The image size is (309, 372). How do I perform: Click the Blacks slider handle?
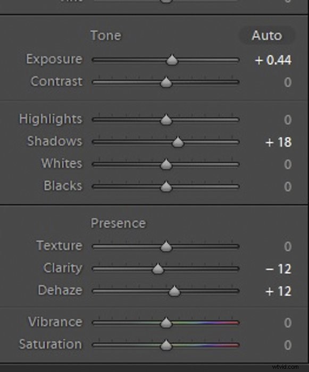(x=166, y=187)
